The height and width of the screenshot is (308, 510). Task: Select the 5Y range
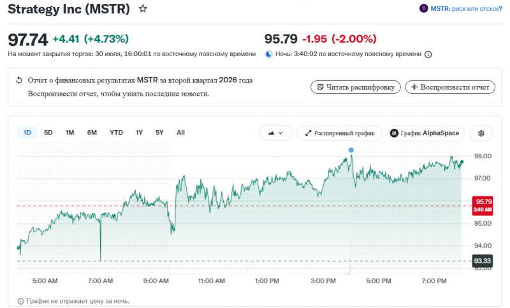coord(159,133)
